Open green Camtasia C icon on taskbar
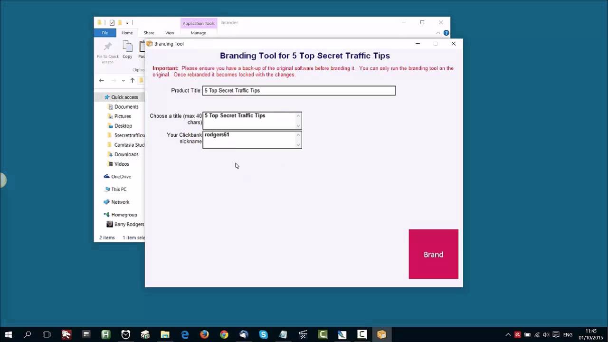The height and width of the screenshot is (342, 608). 323,334
